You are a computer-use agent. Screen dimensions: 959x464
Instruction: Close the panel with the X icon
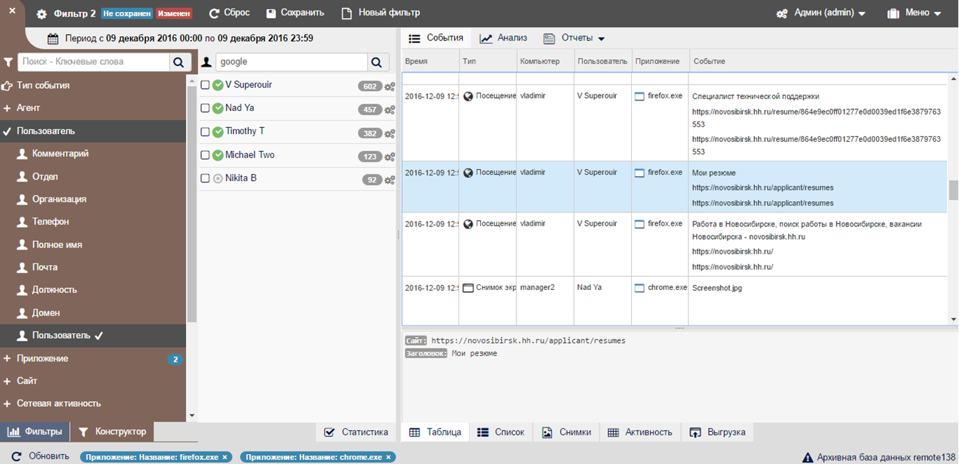point(12,11)
